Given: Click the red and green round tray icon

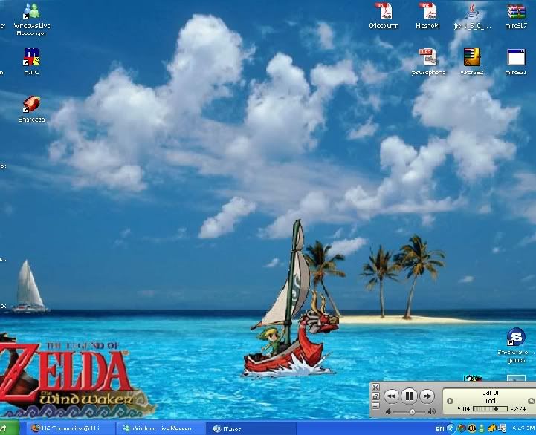Looking at the screenshot, I should [462, 428].
